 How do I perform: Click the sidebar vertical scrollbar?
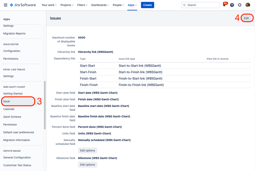45,105
